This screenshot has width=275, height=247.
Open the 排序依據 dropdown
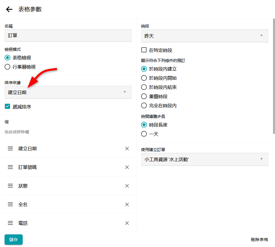click(68, 92)
